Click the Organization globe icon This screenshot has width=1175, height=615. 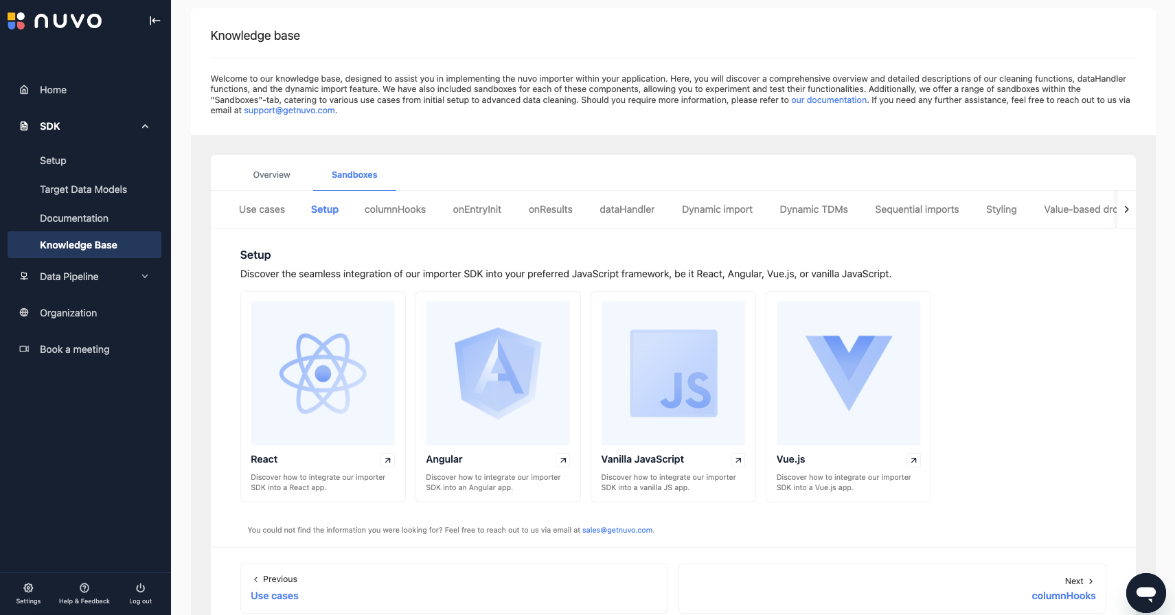[x=24, y=312]
